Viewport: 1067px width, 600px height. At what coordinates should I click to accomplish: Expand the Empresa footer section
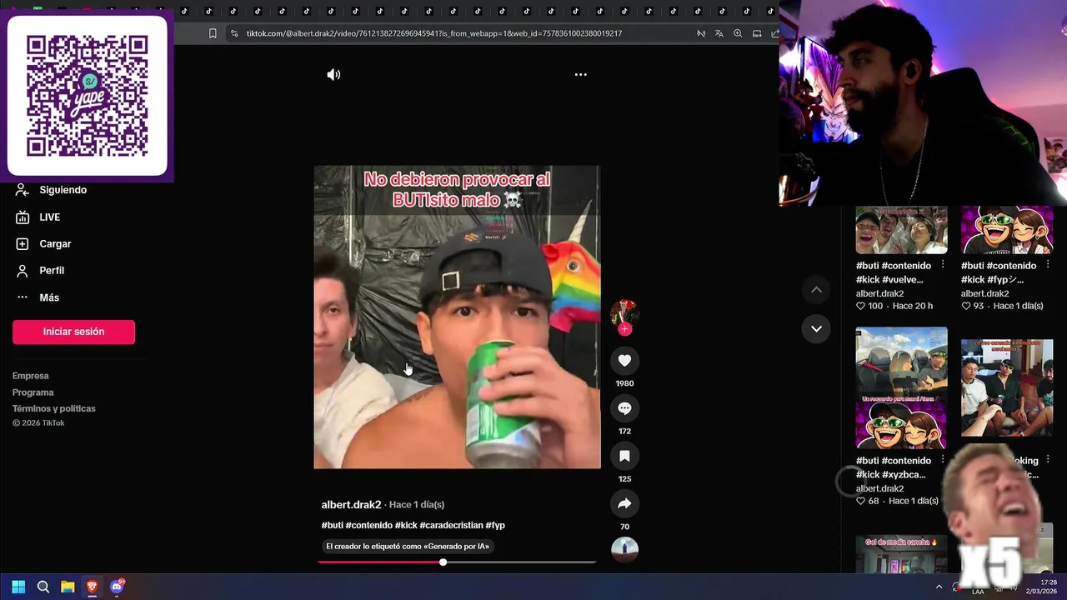point(31,376)
